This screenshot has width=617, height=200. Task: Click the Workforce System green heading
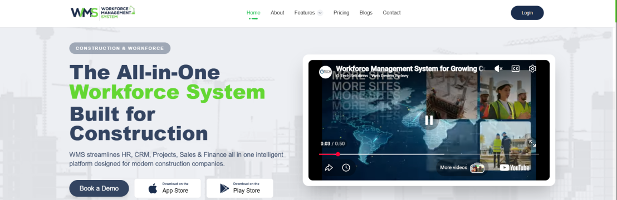tap(167, 92)
